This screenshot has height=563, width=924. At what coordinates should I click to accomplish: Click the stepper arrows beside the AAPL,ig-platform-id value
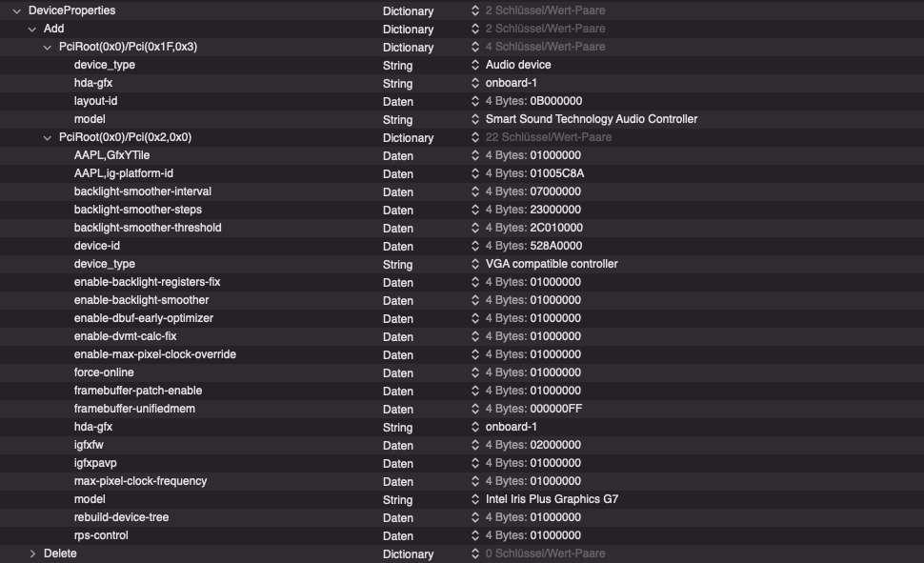476,173
